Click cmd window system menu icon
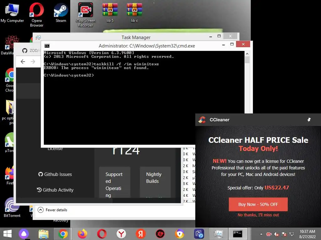The height and width of the screenshot is (240, 321). [47, 46]
